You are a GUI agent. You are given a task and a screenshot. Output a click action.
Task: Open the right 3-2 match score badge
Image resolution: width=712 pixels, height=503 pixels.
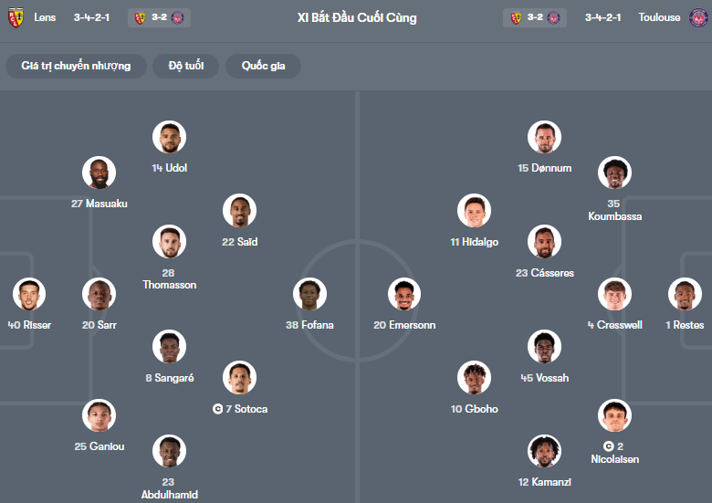point(537,17)
